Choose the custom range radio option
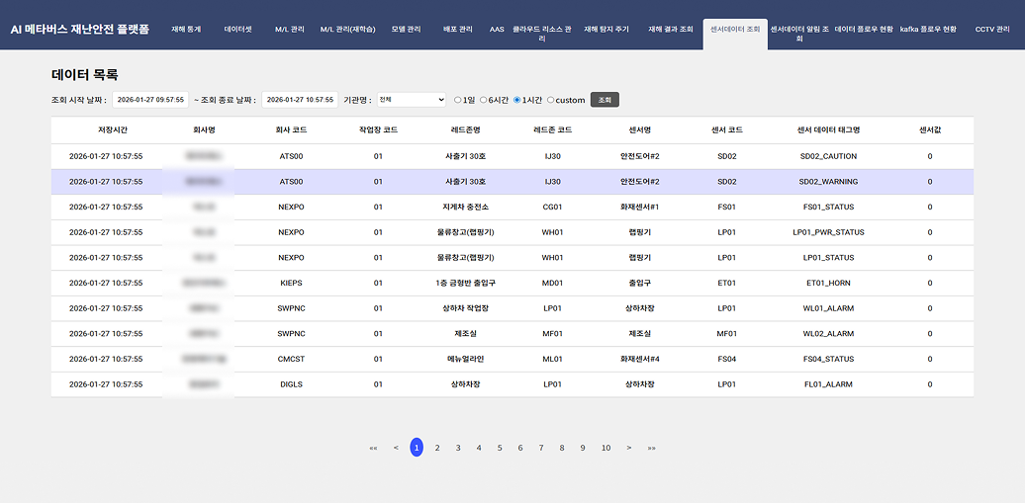1025x503 pixels. [550, 100]
